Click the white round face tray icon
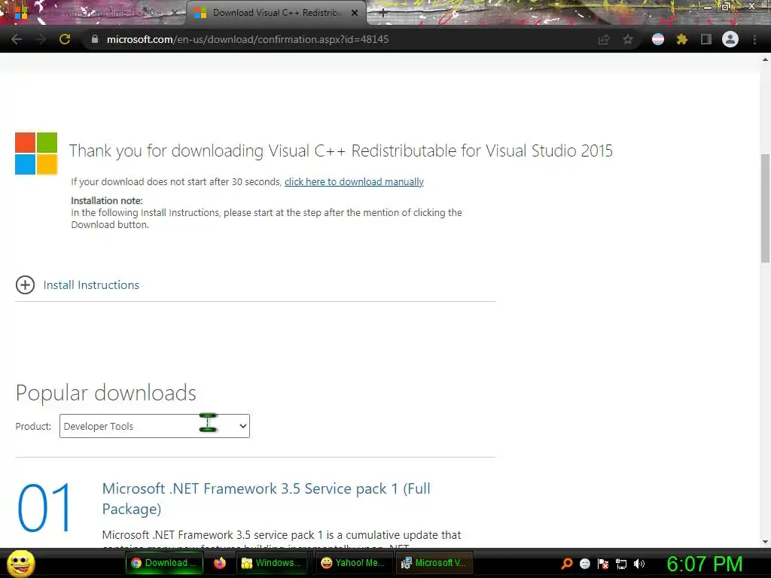The width and height of the screenshot is (771, 578). coord(584,564)
